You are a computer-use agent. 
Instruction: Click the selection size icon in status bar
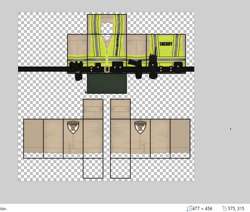(x=189, y=209)
